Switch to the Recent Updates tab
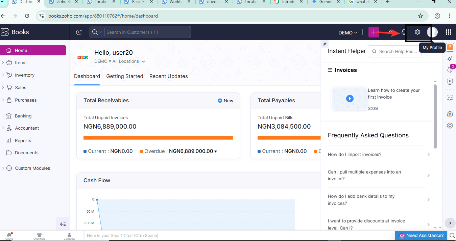456x241 pixels. [168, 76]
